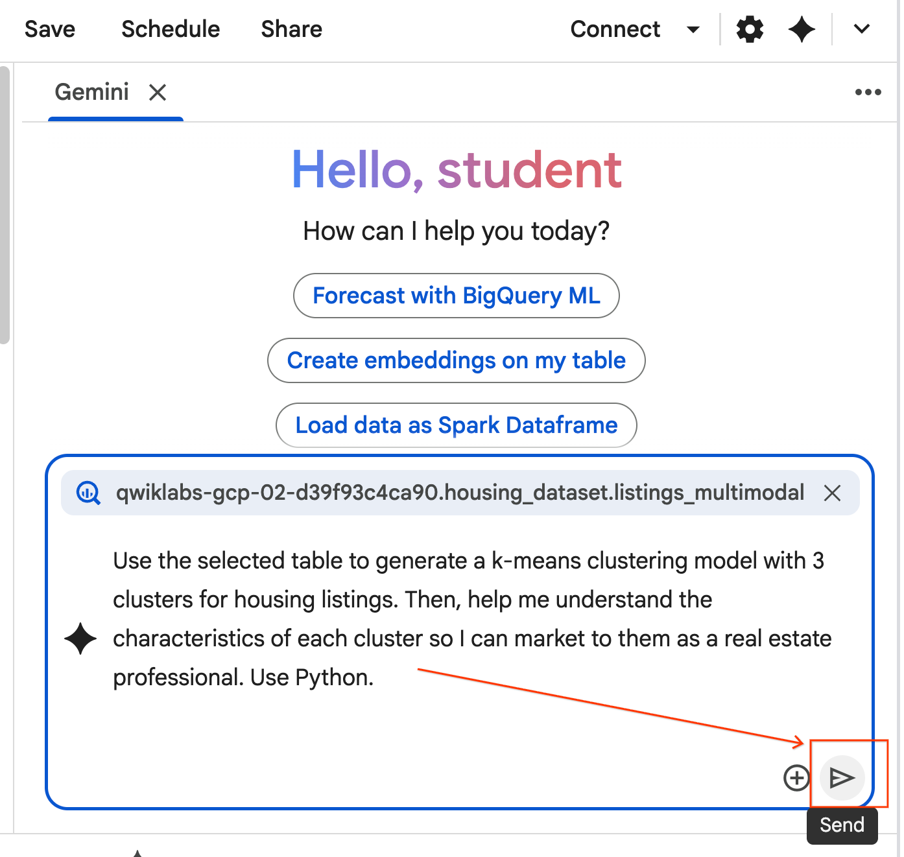Screen dimensions: 904x857
Task: Open notebook settings via gear icon
Action: 750,30
